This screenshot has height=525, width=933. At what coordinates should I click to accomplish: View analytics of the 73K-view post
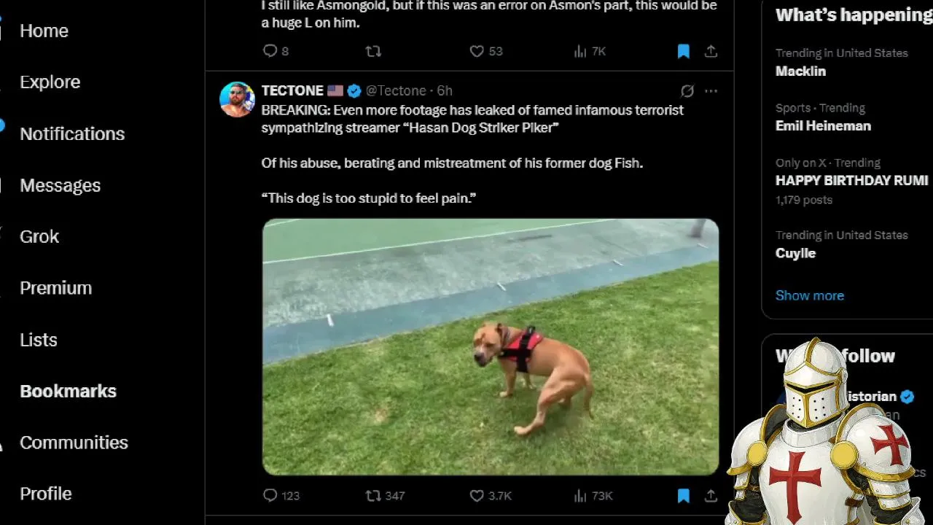[580, 496]
